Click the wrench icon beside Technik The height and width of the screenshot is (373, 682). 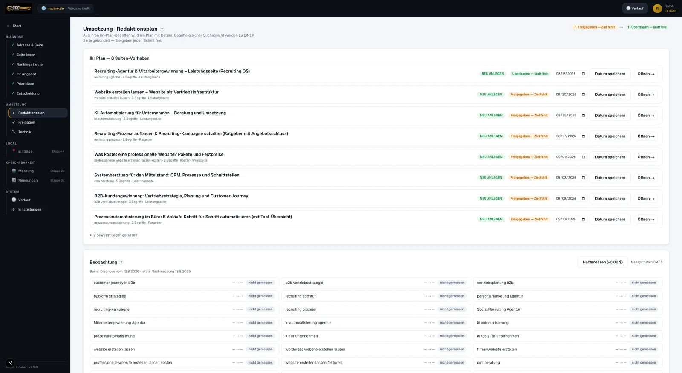coord(14,132)
